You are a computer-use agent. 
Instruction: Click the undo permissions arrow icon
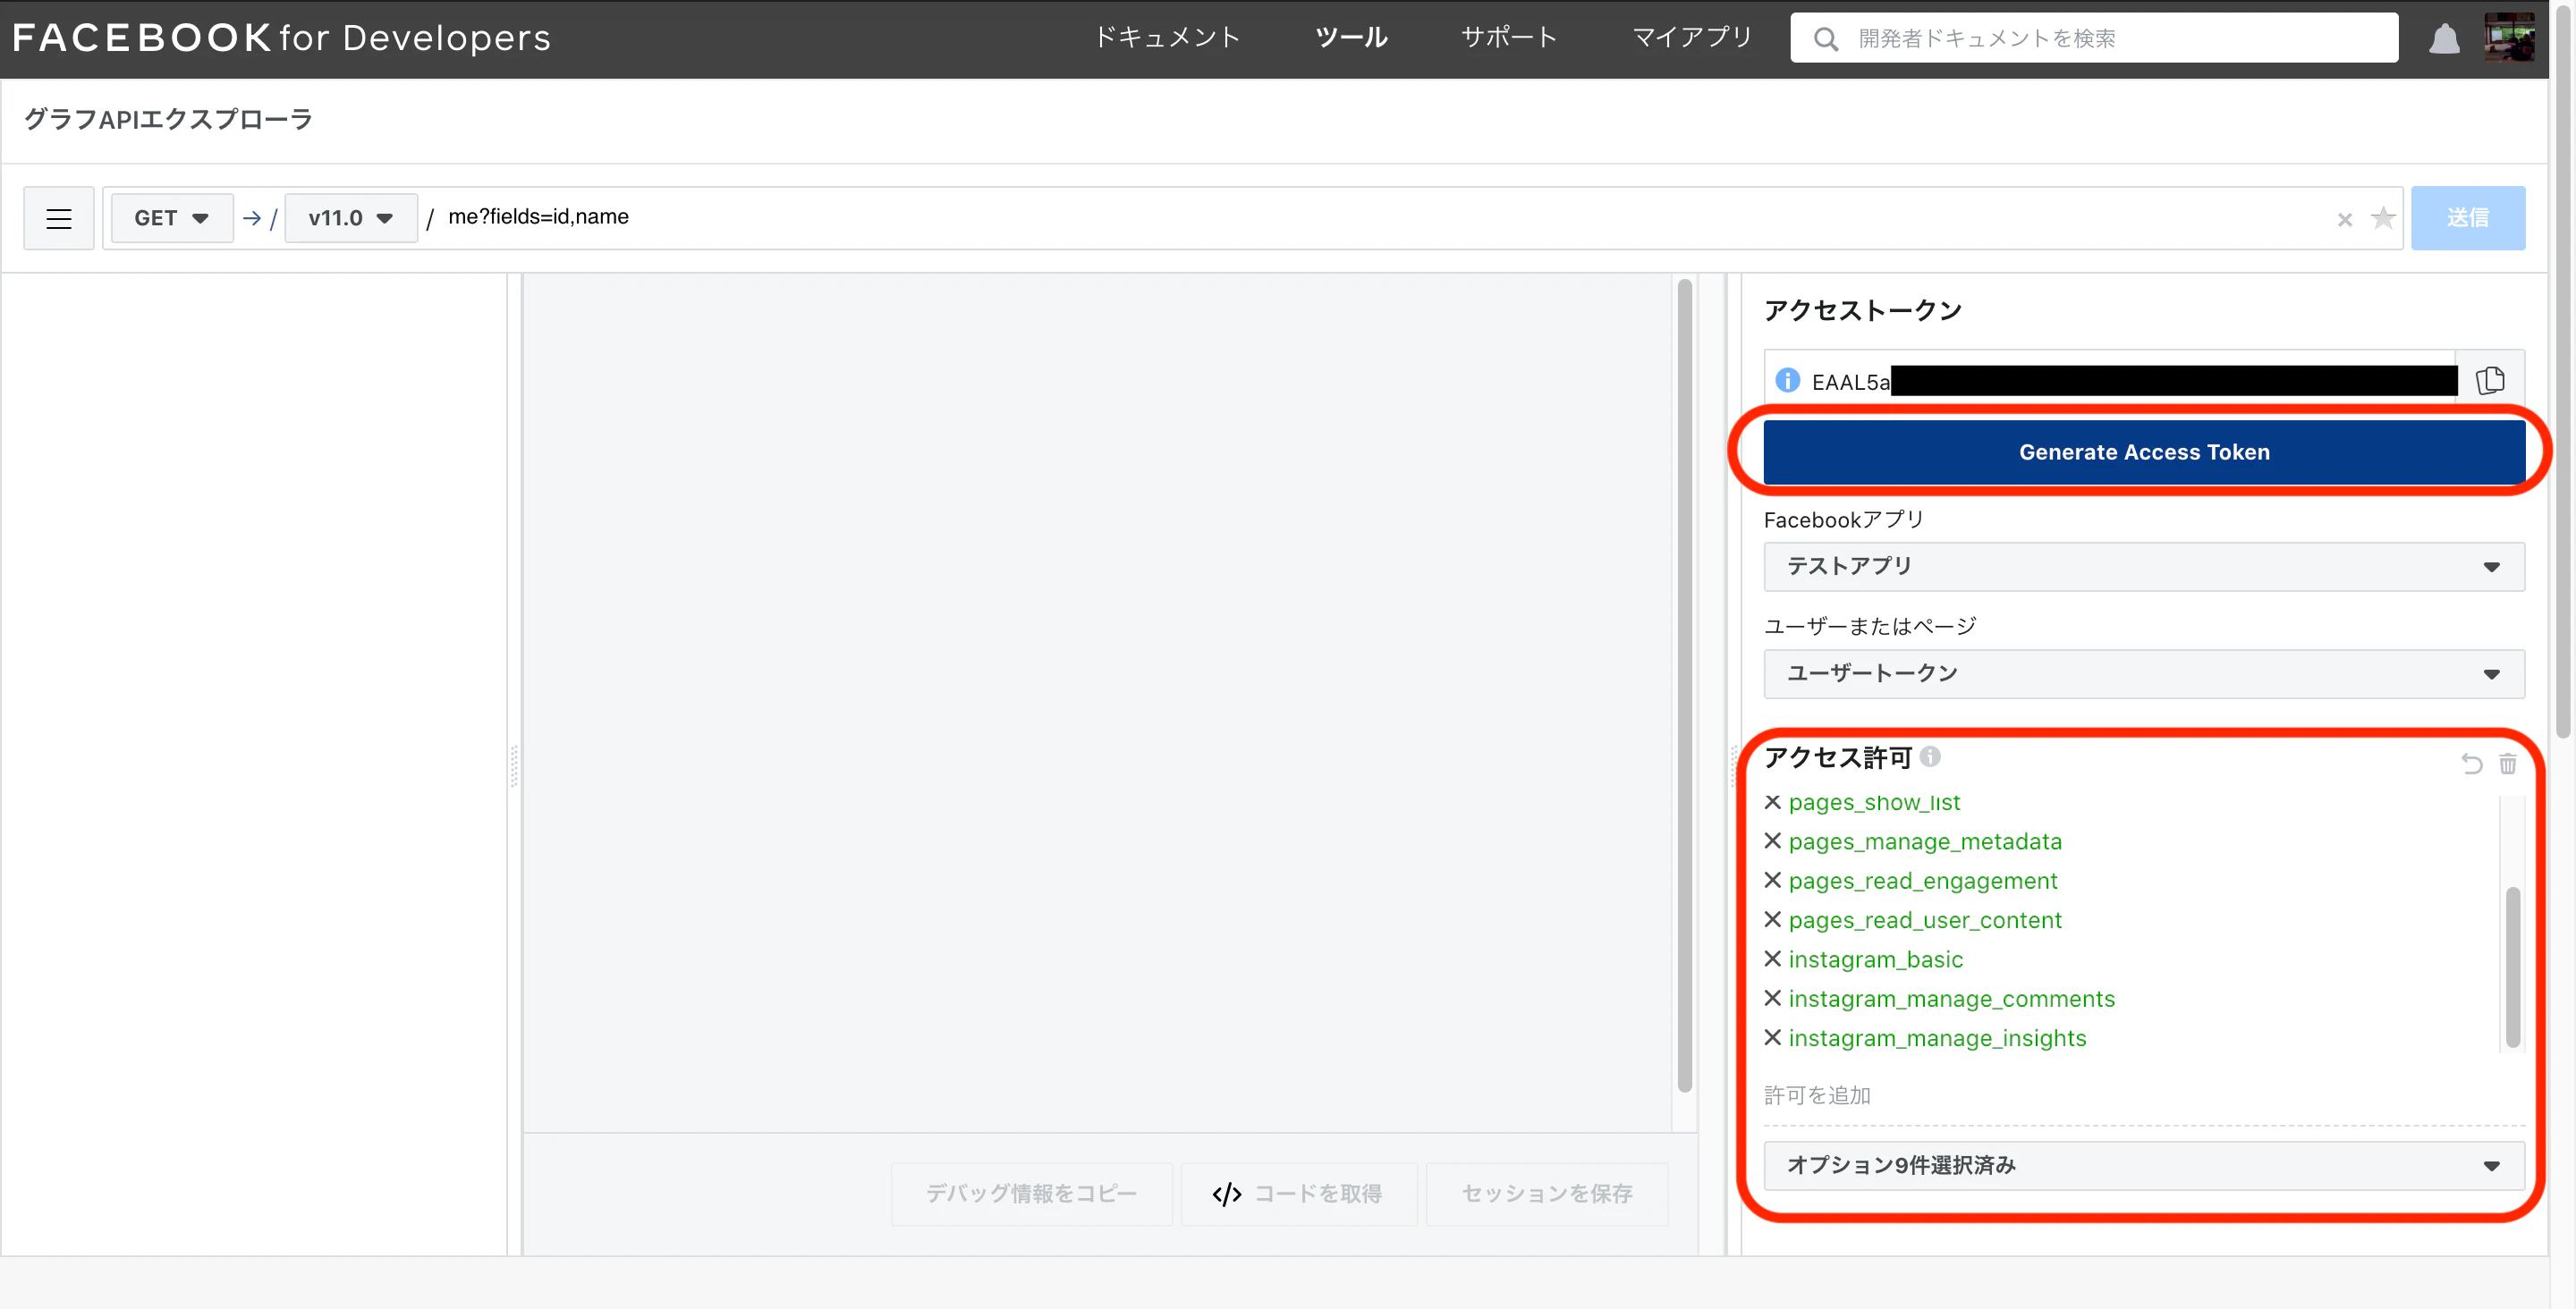(x=2471, y=763)
